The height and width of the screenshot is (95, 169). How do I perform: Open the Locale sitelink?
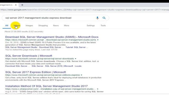click(78, 66)
